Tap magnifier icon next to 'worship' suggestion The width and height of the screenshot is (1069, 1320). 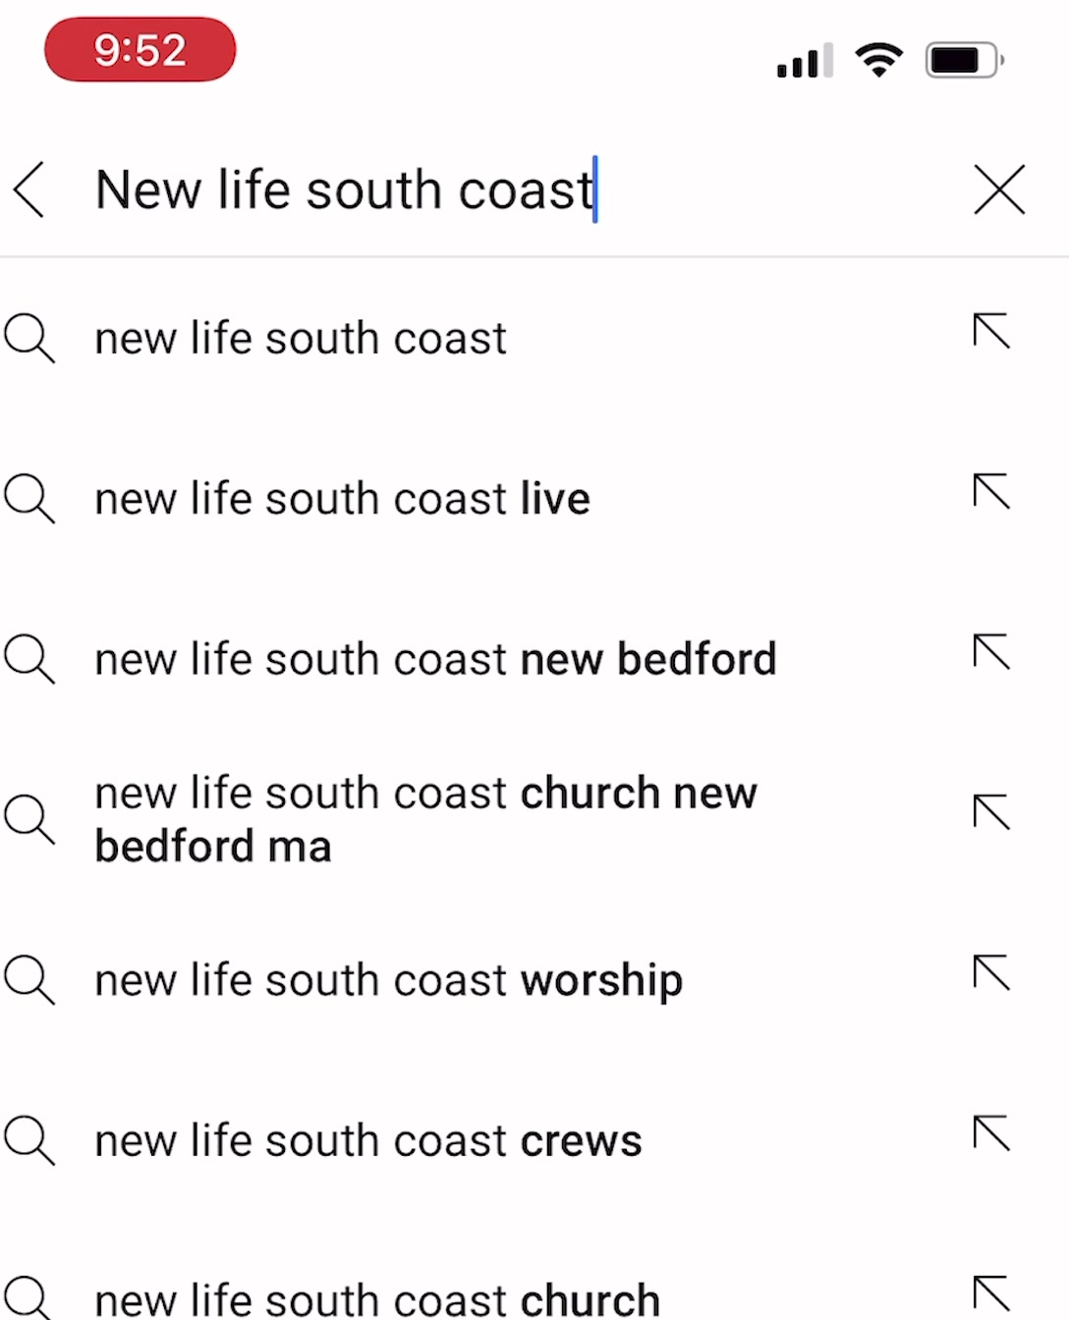click(28, 980)
